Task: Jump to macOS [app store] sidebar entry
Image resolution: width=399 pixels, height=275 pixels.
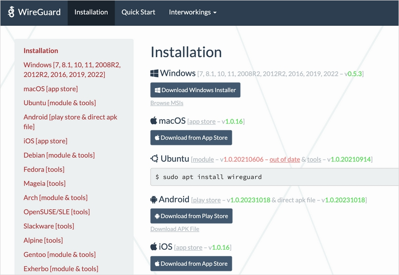Action: click(51, 89)
